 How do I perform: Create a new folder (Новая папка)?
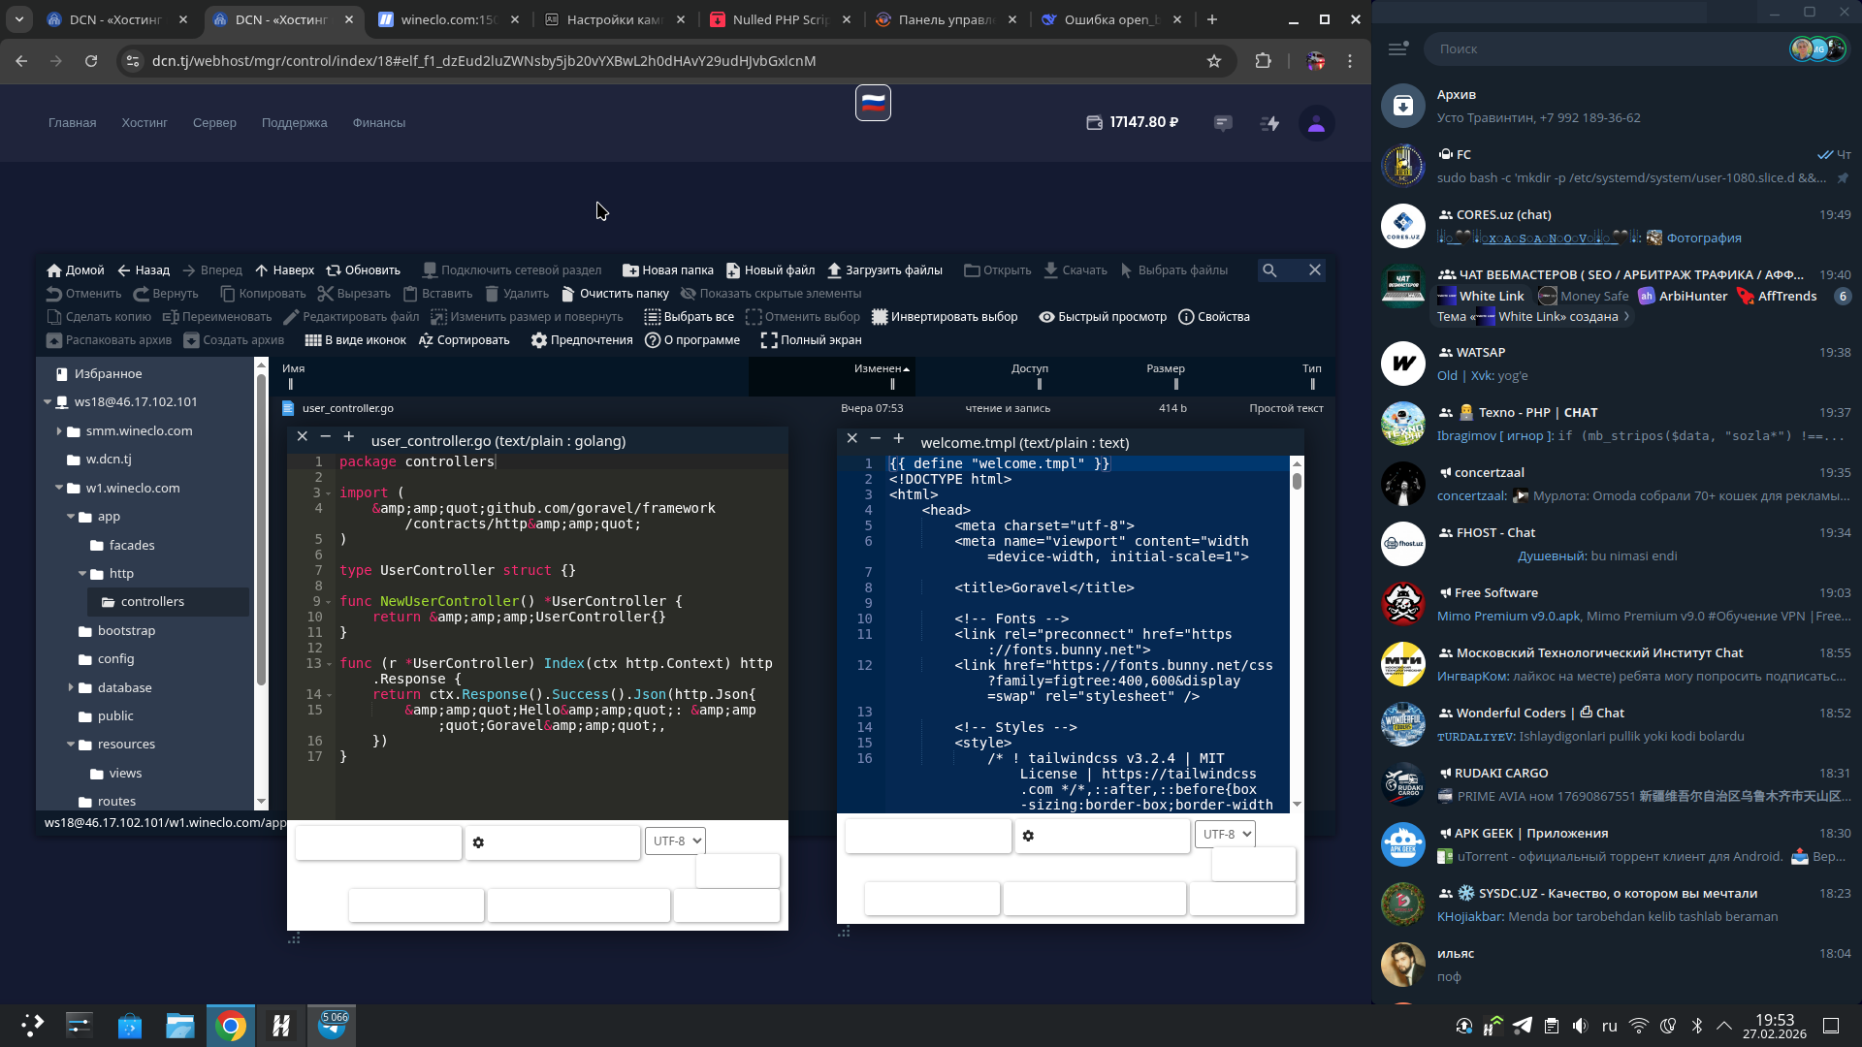pyautogui.click(x=630, y=270)
